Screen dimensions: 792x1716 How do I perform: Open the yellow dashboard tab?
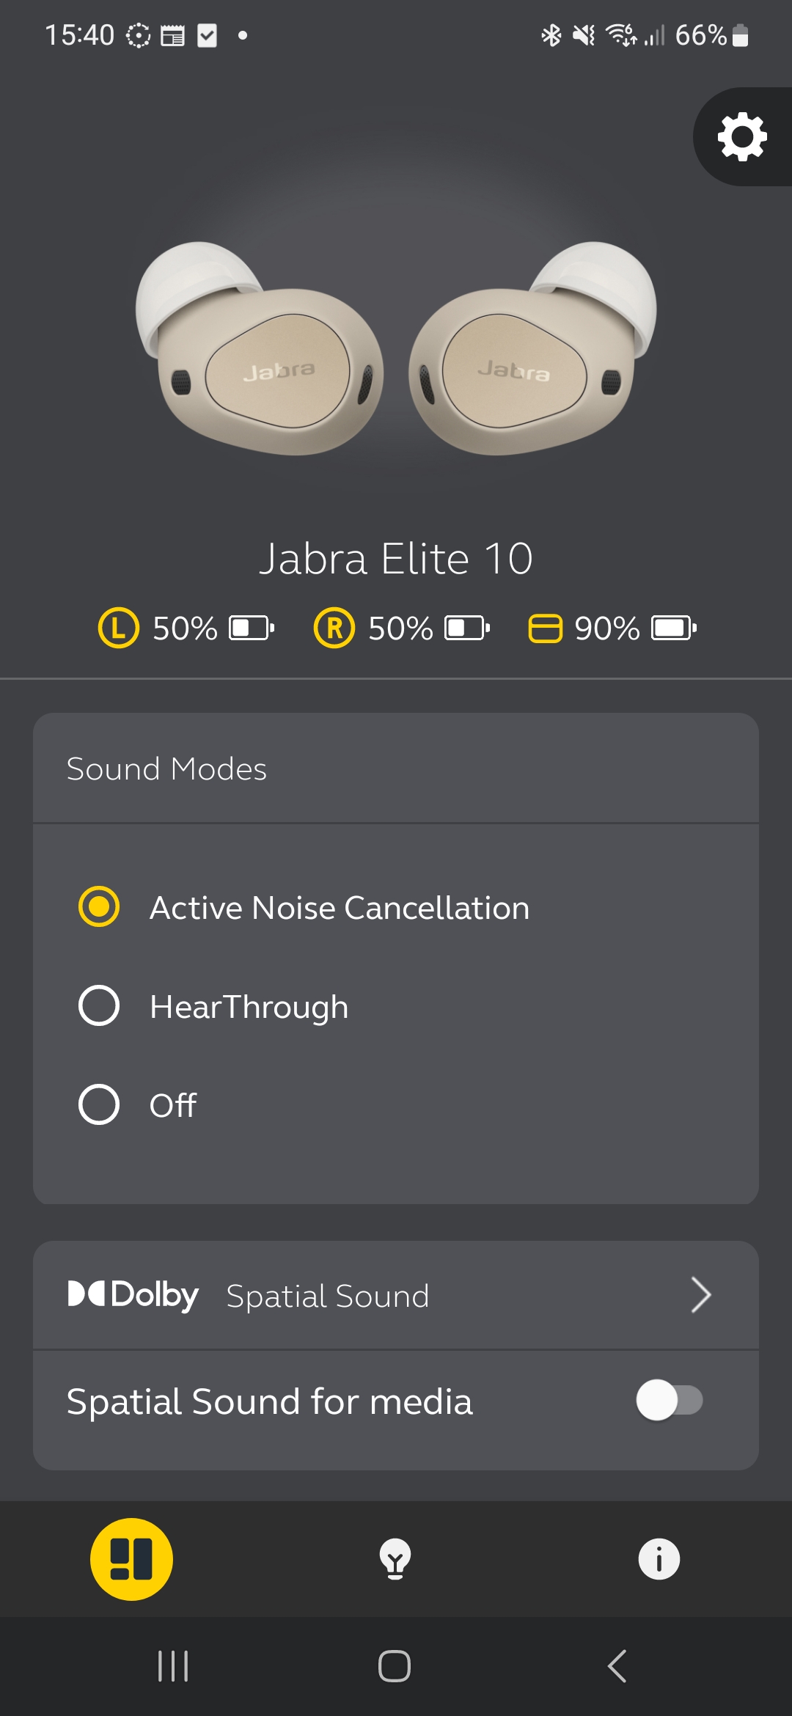point(131,1559)
